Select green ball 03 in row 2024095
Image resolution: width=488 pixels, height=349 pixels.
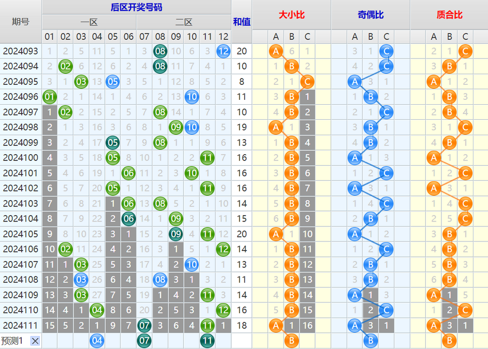coord(81,82)
